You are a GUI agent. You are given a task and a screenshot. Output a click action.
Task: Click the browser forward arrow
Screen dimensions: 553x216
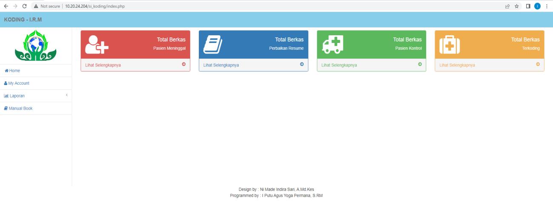coord(15,6)
